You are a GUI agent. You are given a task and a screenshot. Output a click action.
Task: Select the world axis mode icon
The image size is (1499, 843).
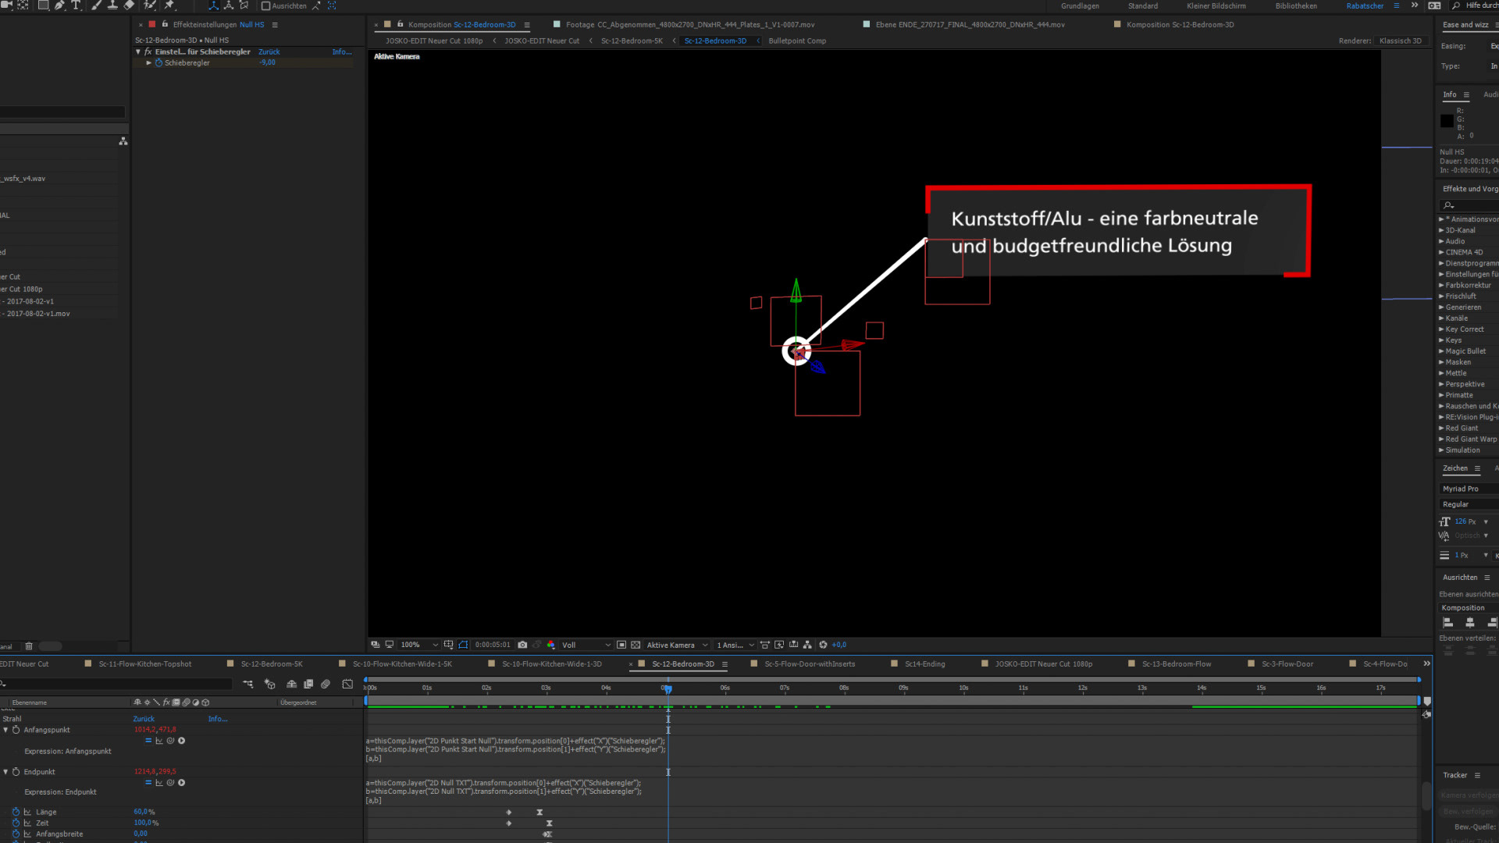[x=229, y=5]
